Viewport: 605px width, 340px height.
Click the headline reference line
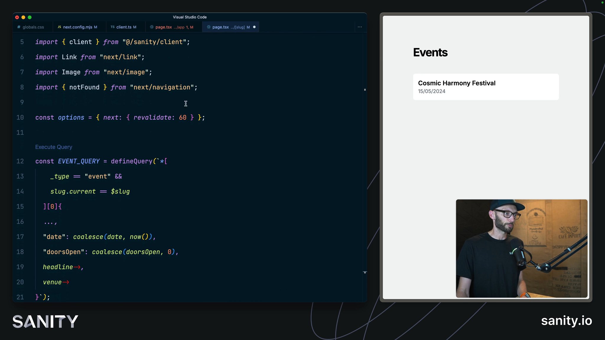click(x=63, y=267)
